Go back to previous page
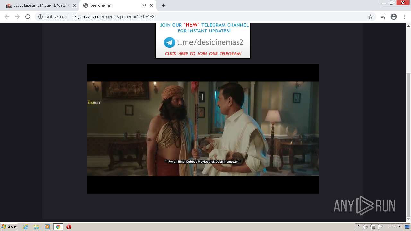Image resolution: width=411 pixels, height=231 pixels. pyautogui.click(x=7, y=17)
